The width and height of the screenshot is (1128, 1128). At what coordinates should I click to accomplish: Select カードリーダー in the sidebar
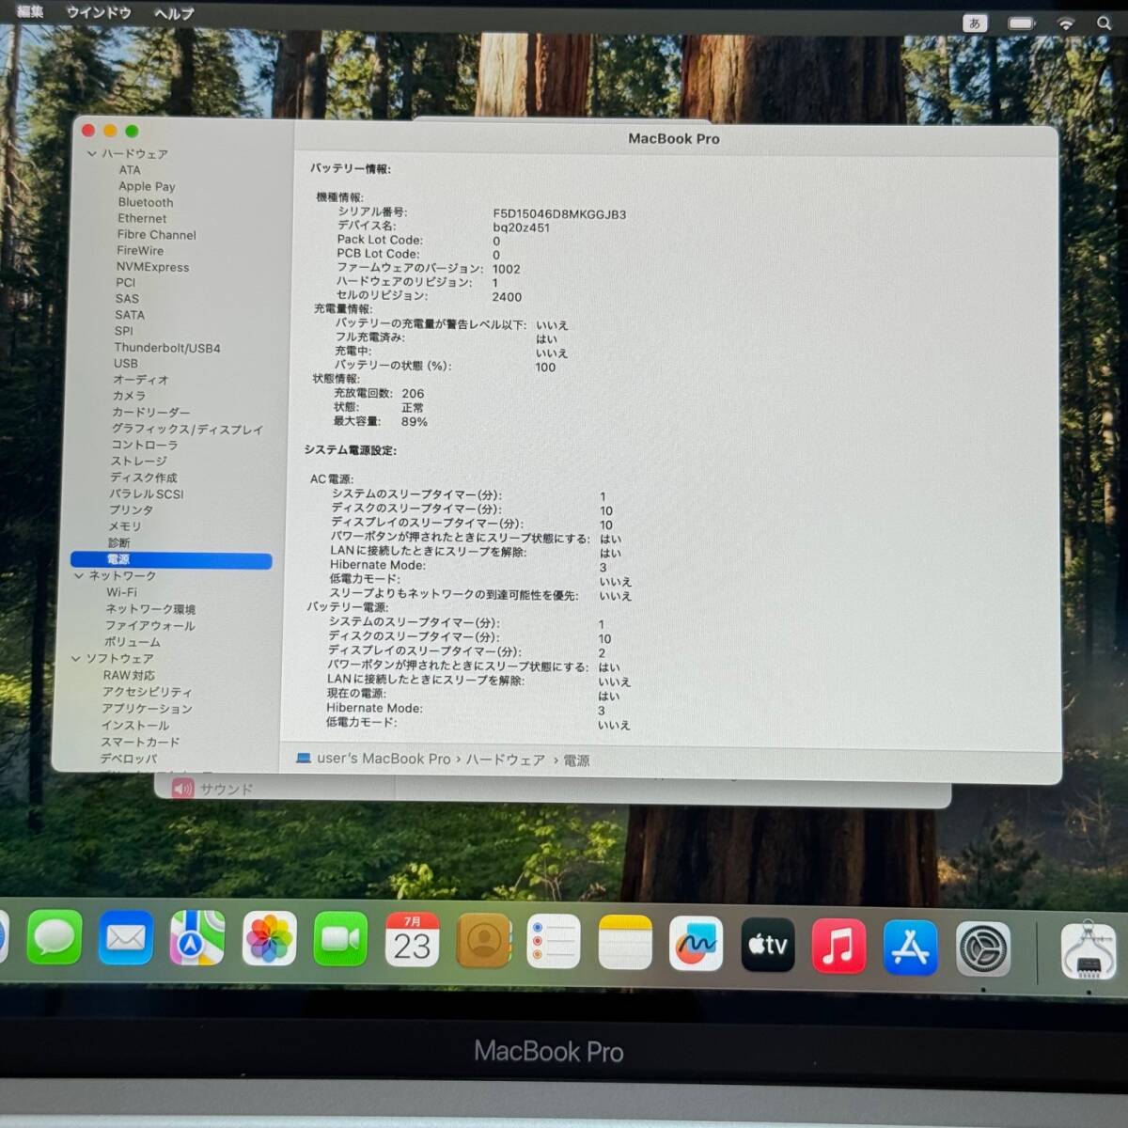(151, 412)
